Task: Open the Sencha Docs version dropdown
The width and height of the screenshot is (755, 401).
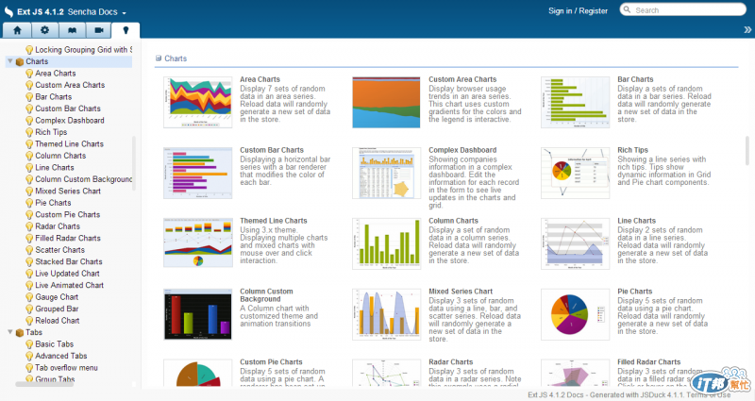Action: [x=97, y=12]
